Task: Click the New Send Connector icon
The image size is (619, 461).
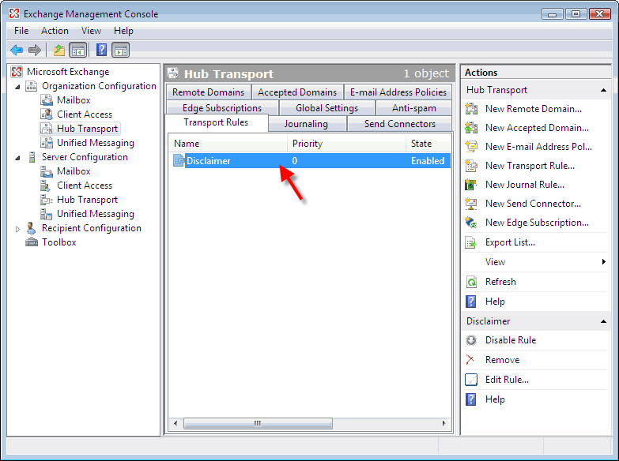Action: click(471, 204)
